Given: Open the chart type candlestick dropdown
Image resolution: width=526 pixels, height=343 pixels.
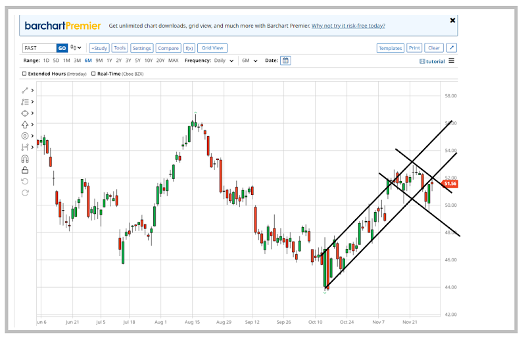Looking at the screenshot, I should point(77,48).
